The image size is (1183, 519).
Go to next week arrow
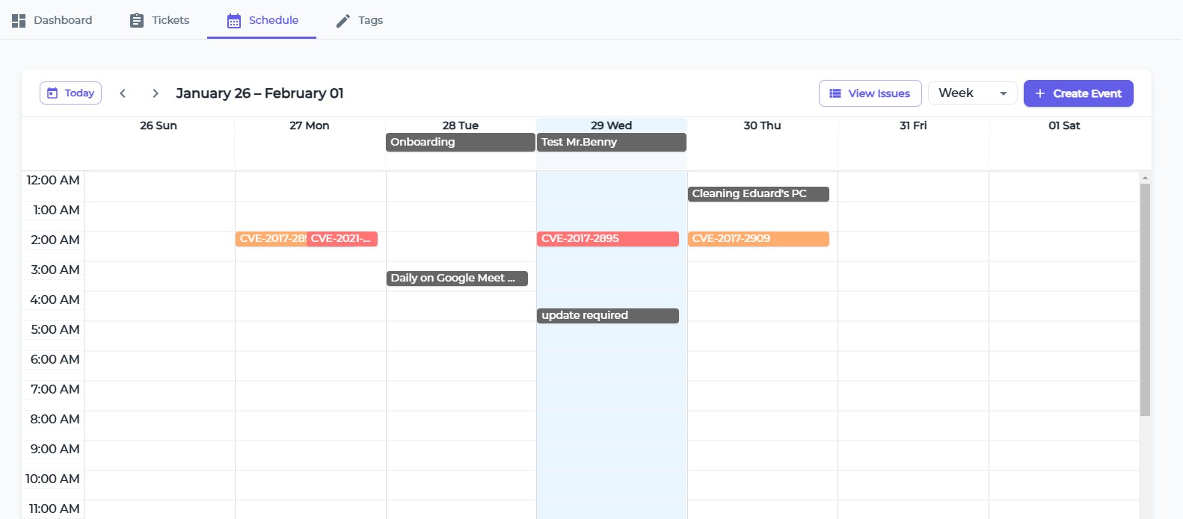point(156,93)
